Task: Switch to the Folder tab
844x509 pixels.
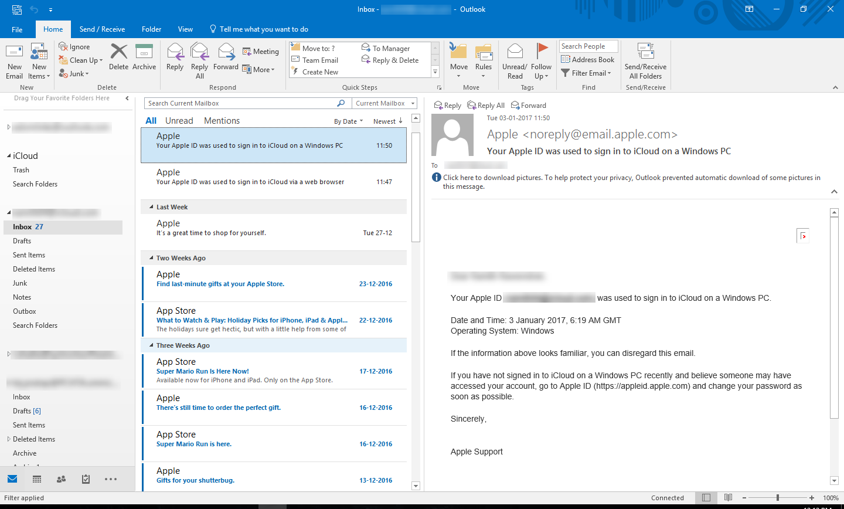Action: pyautogui.click(x=151, y=29)
